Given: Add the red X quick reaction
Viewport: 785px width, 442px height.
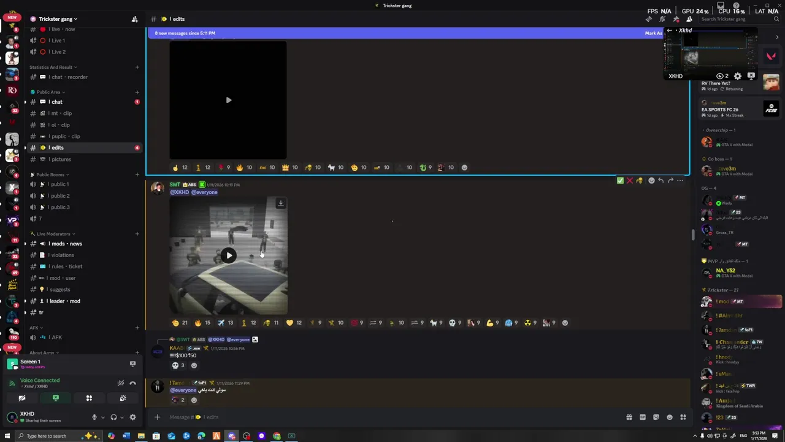Looking at the screenshot, I should (x=629, y=180).
